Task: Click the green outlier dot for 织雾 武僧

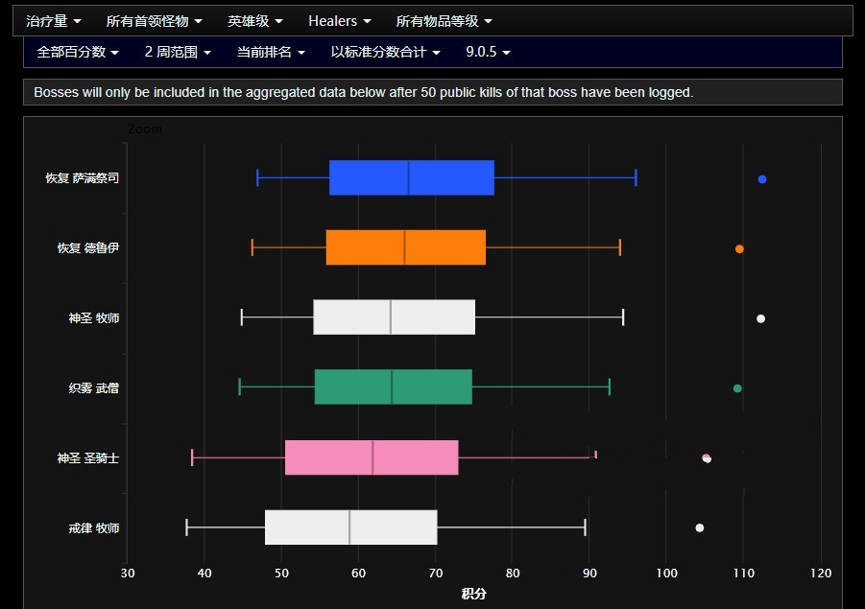Action: point(737,388)
